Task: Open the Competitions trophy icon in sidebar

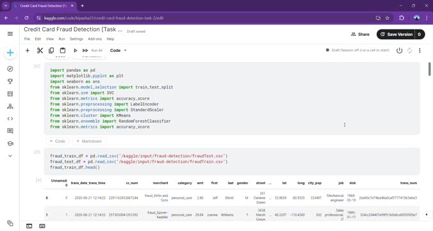Action: click(10, 81)
